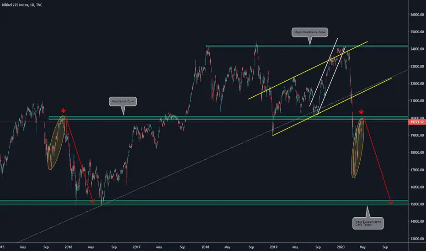The width and height of the screenshot is (426, 251).
Task: Select the red projection arrowhead near 15000 in 2020
Action: [390, 202]
